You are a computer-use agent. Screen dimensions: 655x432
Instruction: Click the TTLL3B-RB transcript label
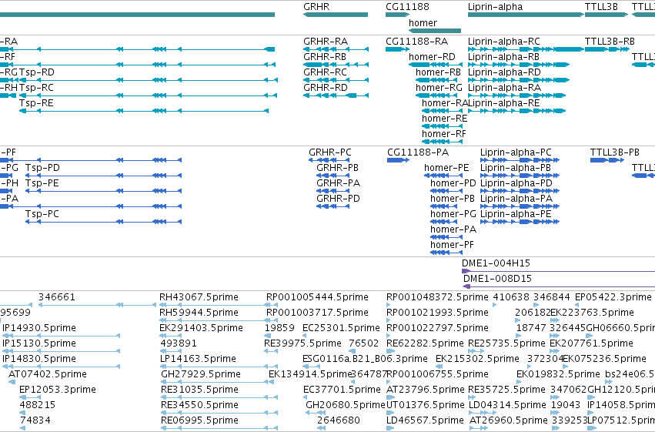[x=610, y=42]
